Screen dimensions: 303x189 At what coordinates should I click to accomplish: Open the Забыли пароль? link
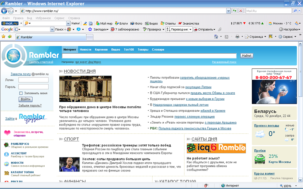click(30, 105)
